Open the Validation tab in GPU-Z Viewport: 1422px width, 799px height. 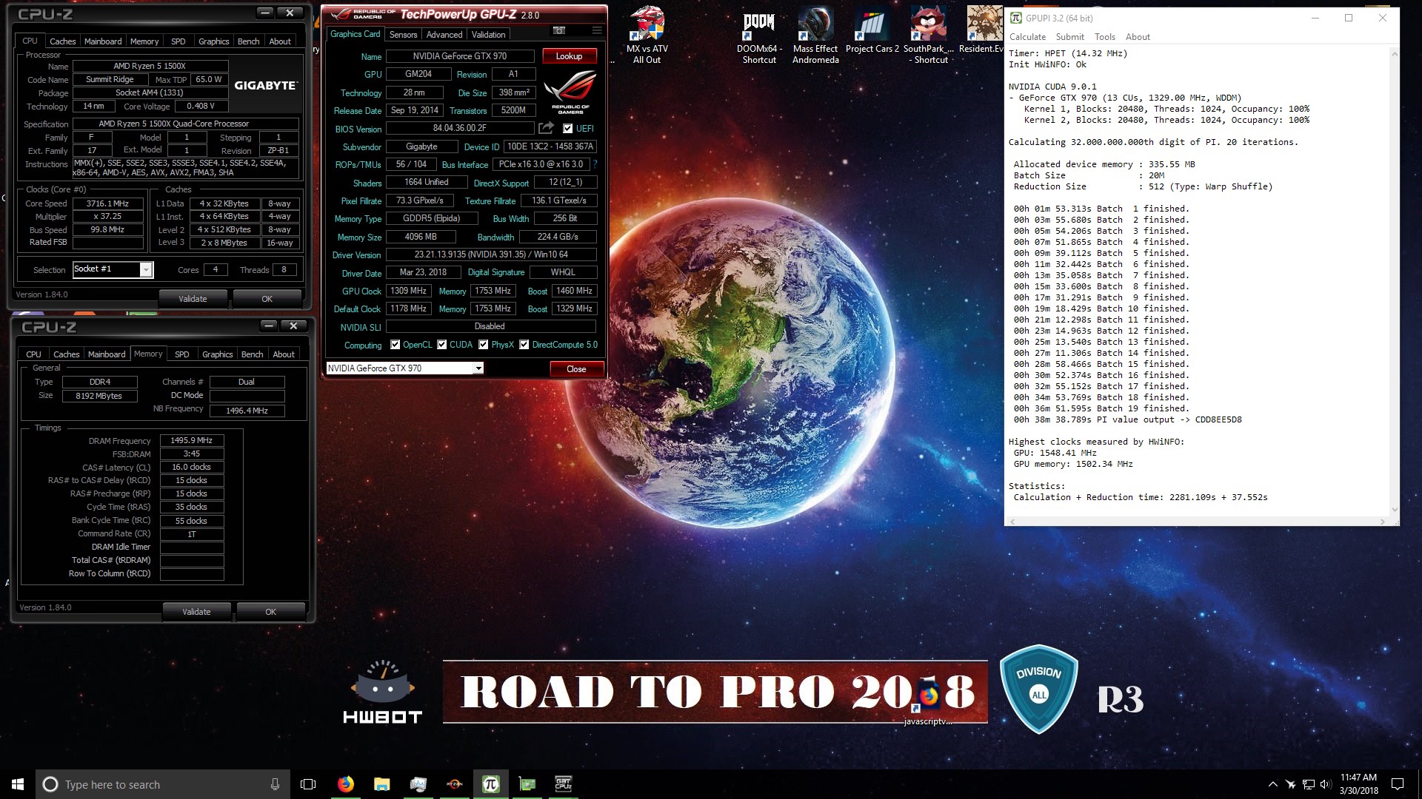pos(489,35)
